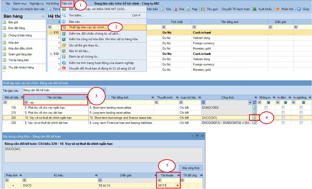The image size is (312, 189).
Task: Edit formula icon for row 320
Action: [x=254, y=117]
